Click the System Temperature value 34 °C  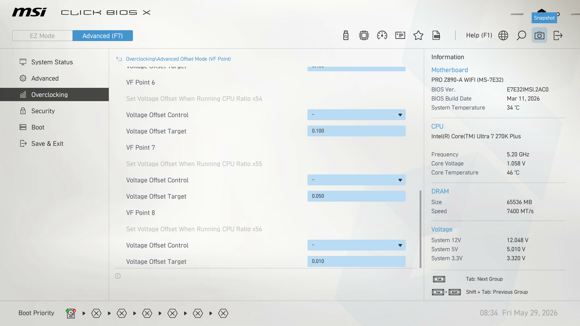[x=513, y=108]
